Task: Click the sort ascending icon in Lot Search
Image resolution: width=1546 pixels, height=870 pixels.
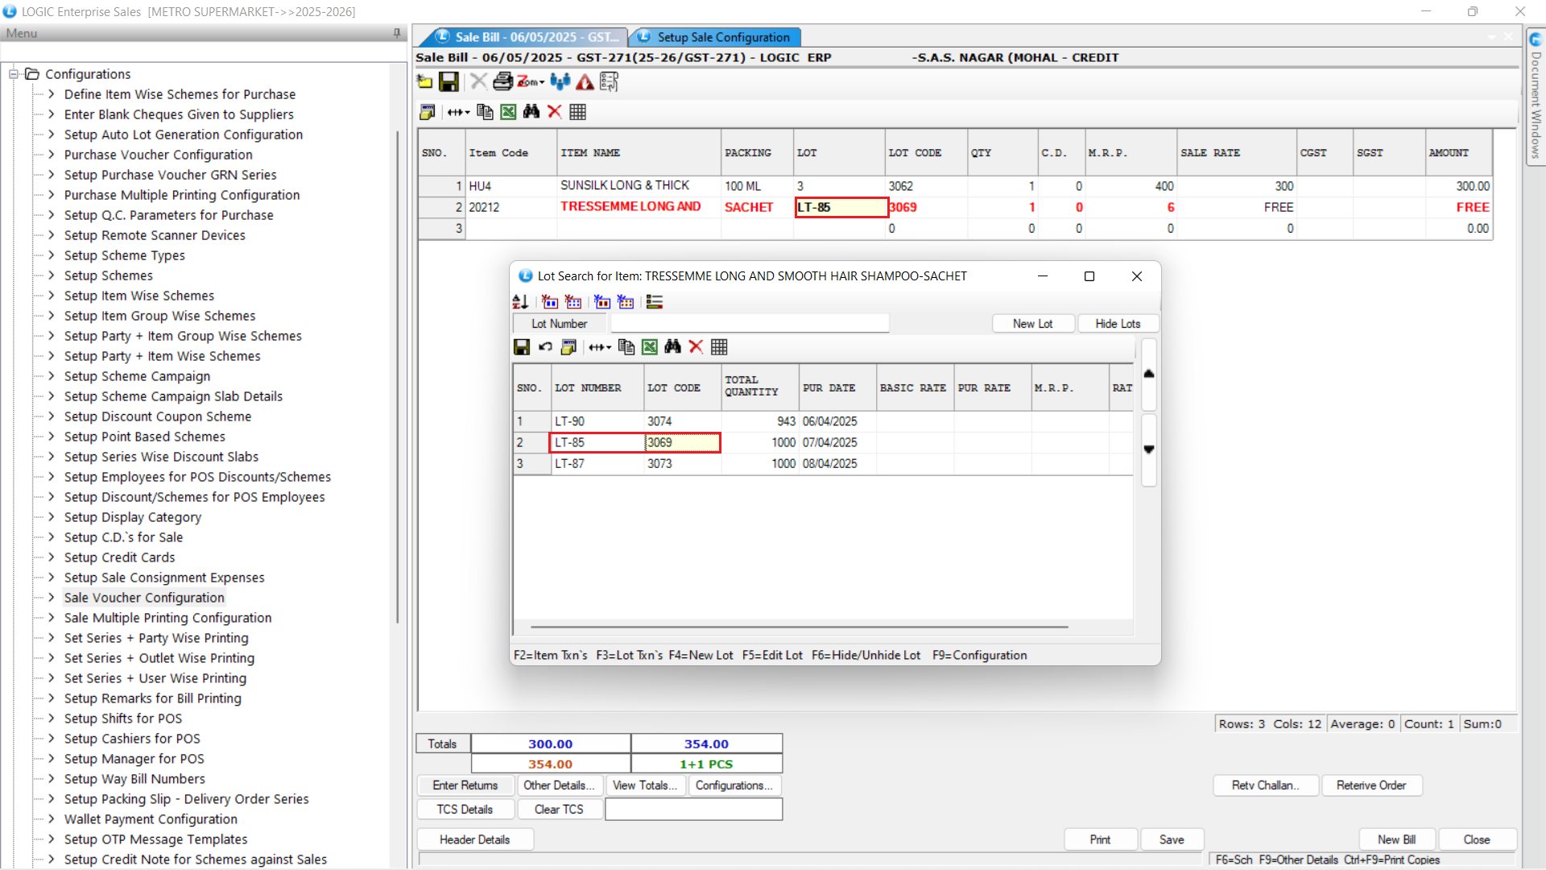Action: [520, 302]
